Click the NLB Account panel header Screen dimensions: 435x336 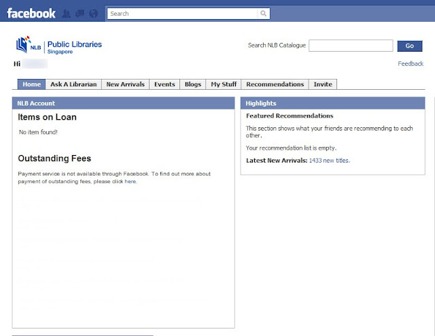124,103
